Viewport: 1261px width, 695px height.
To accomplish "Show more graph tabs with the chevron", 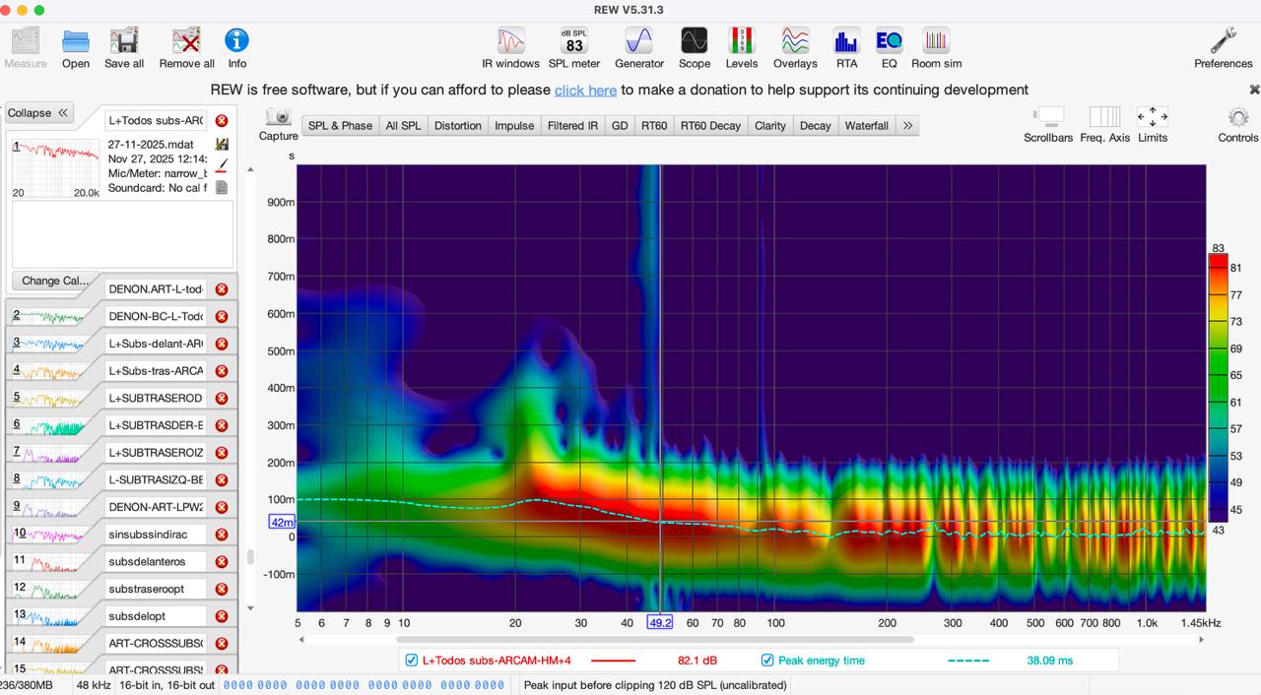I will point(907,126).
